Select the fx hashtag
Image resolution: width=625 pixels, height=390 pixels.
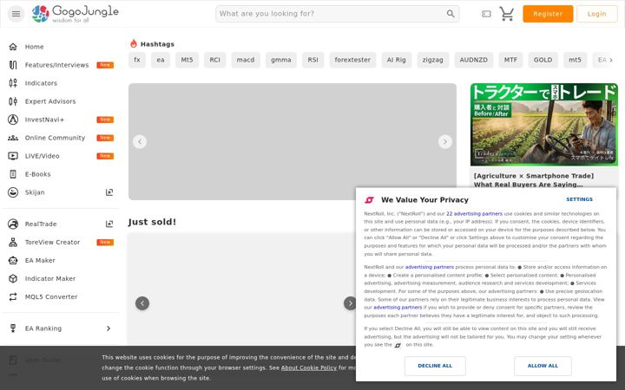pos(137,60)
